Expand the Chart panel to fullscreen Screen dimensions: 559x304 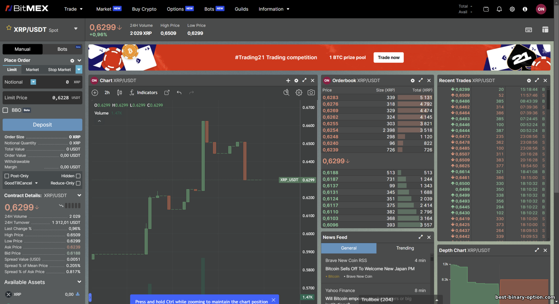(304, 80)
